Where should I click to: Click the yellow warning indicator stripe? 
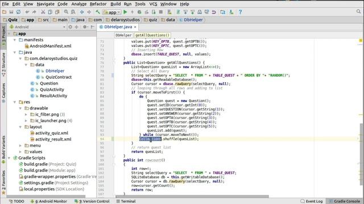361,40
